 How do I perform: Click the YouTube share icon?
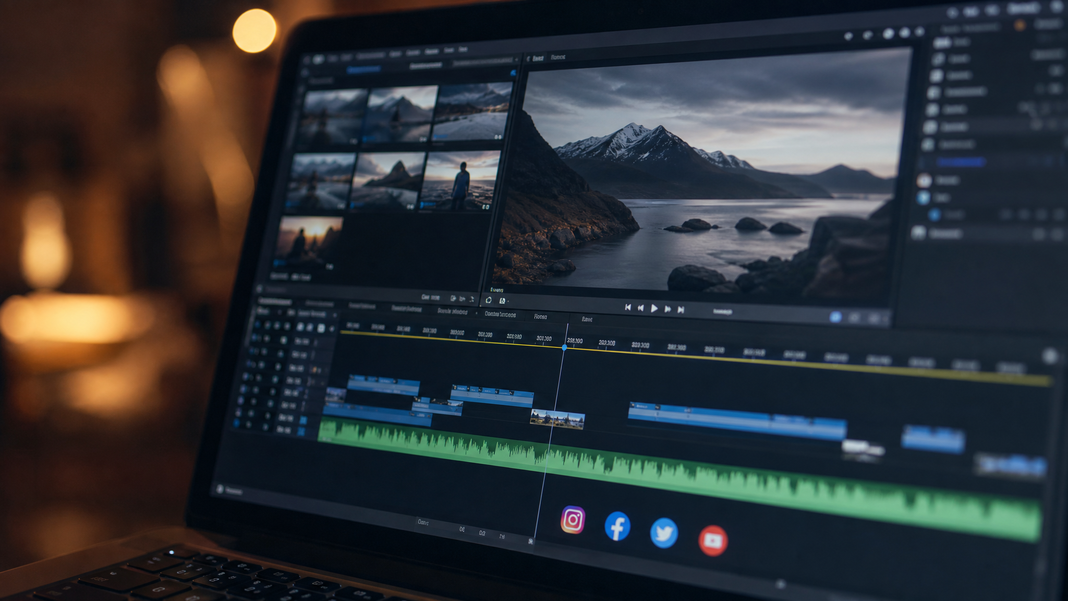713,540
